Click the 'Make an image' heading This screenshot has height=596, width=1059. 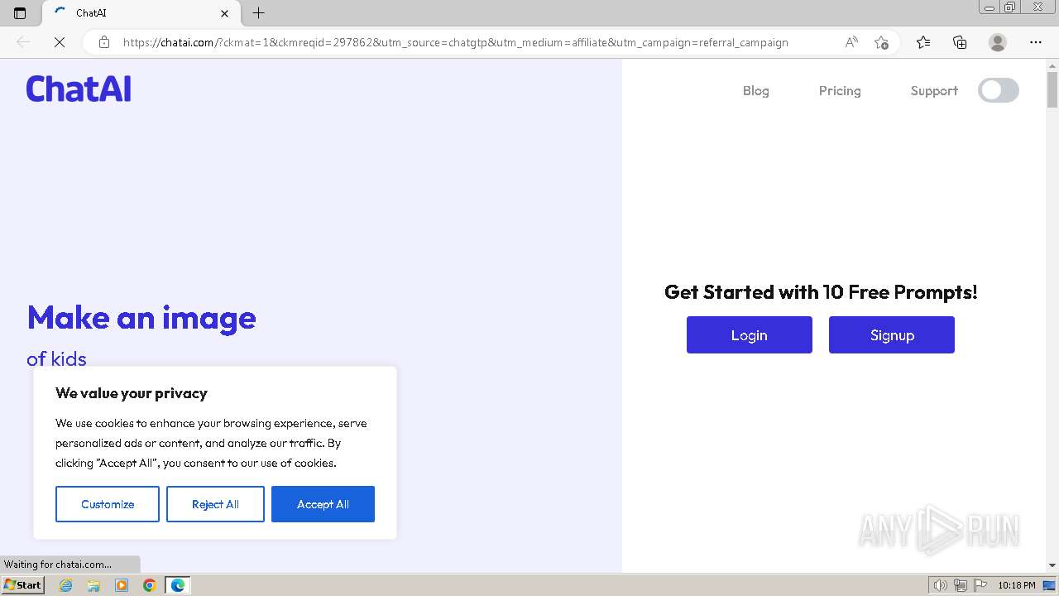tap(141, 318)
